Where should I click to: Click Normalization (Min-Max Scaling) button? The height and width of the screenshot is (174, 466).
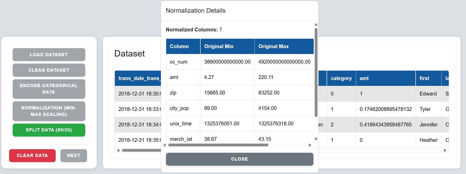(x=49, y=111)
